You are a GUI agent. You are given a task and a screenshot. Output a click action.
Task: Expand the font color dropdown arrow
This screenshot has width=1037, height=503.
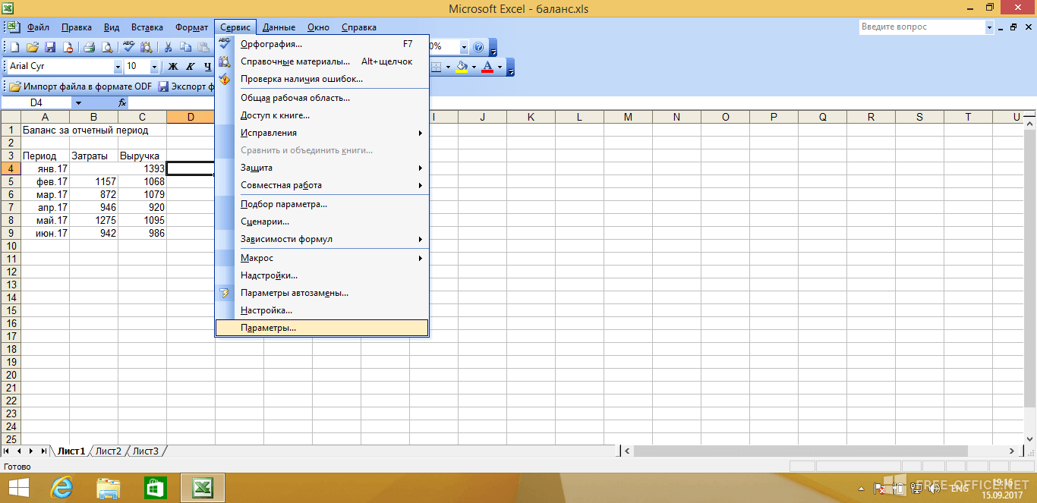click(499, 67)
